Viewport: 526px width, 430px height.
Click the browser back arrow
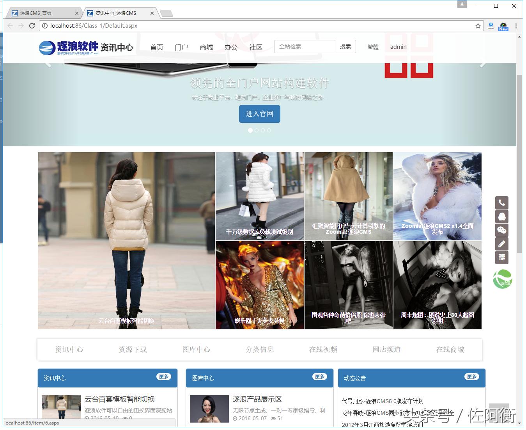(10, 26)
